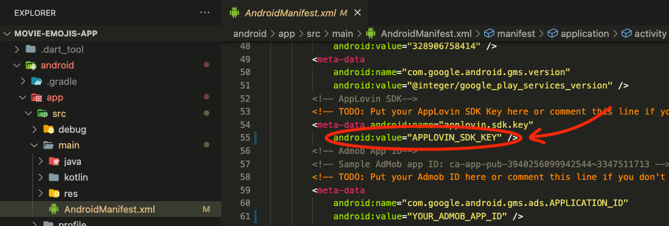Collapse the main folder chevron
The image size is (669, 226).
35,145
